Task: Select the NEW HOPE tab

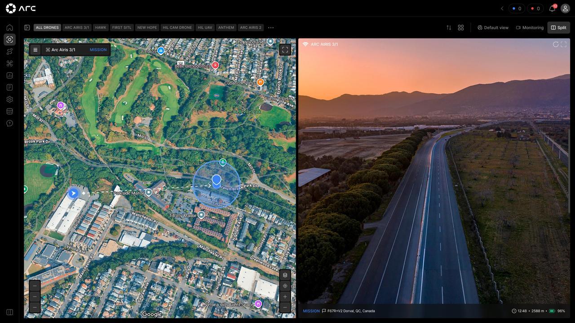Action: coord(147,27)
